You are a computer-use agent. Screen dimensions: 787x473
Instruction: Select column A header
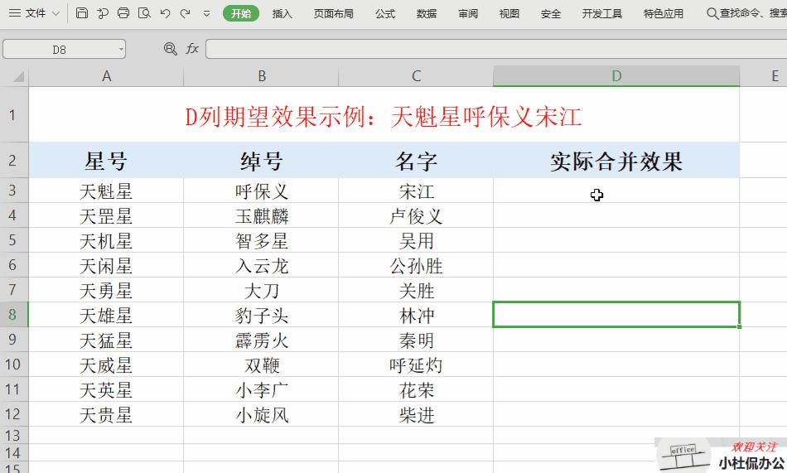coord(106,76)
